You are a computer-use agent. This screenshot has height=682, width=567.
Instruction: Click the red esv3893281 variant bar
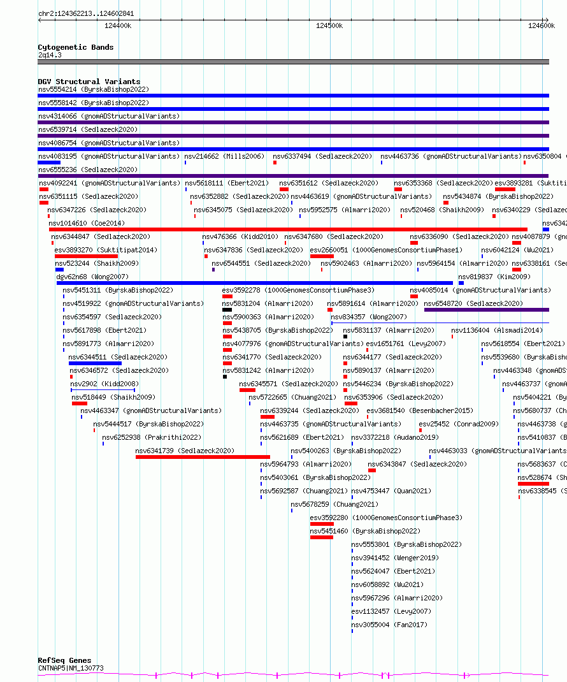point(505,189)
